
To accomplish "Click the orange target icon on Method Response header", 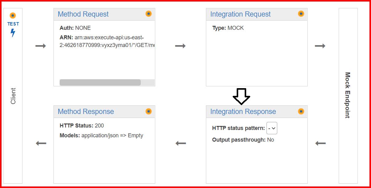I will click(149, 111).
